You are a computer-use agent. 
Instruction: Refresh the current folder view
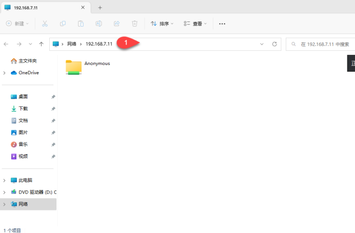[x=274, y=44]
